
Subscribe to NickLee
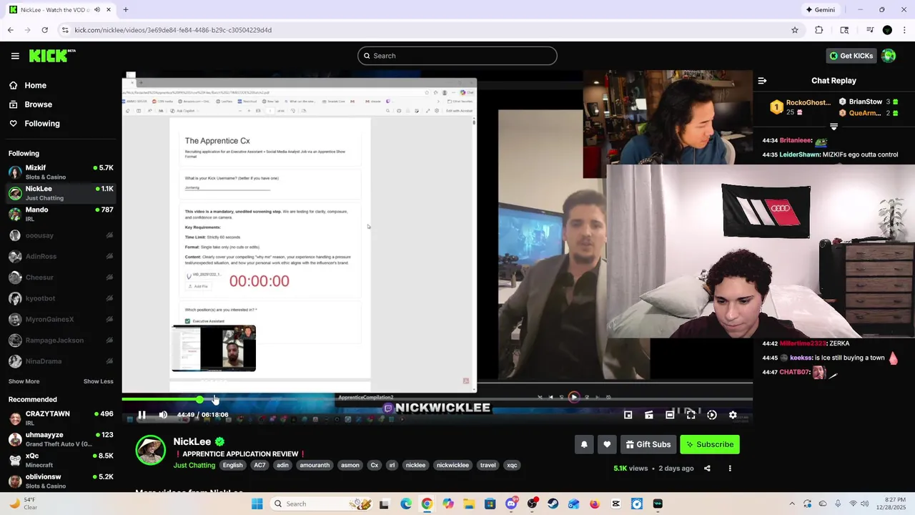(710, 444)
